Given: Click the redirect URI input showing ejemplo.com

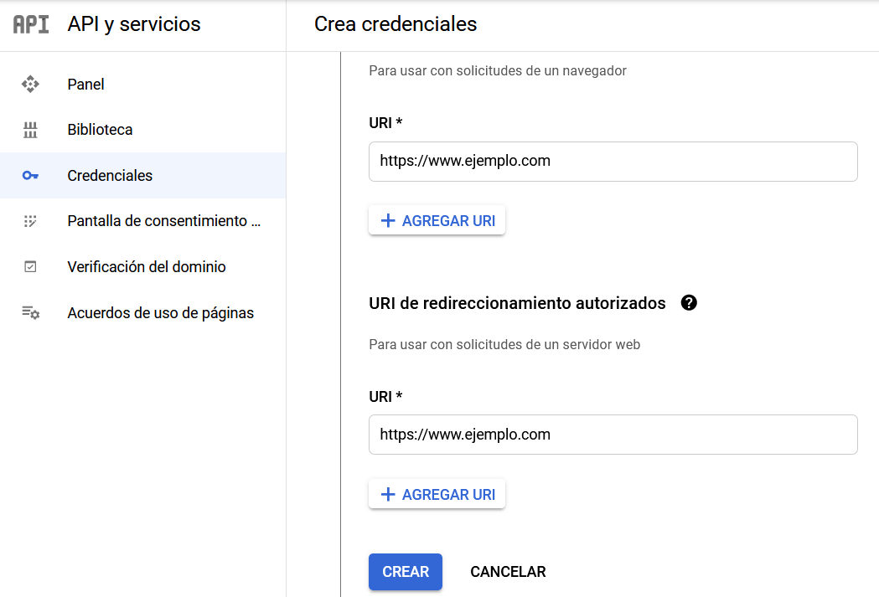Looking at the screenshot, I should (613, 434).
